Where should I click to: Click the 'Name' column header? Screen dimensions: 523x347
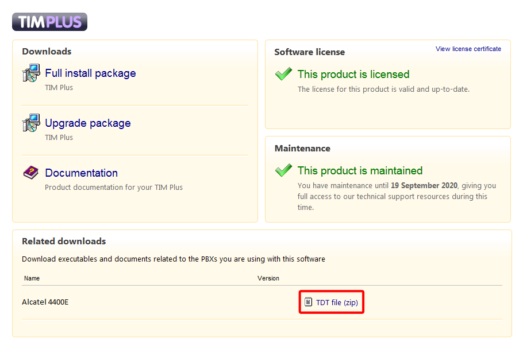pos(32,278)
